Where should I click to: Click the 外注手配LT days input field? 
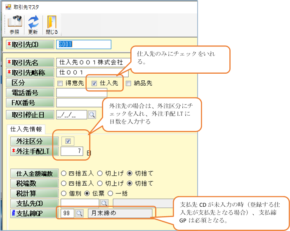coord(72,152)
